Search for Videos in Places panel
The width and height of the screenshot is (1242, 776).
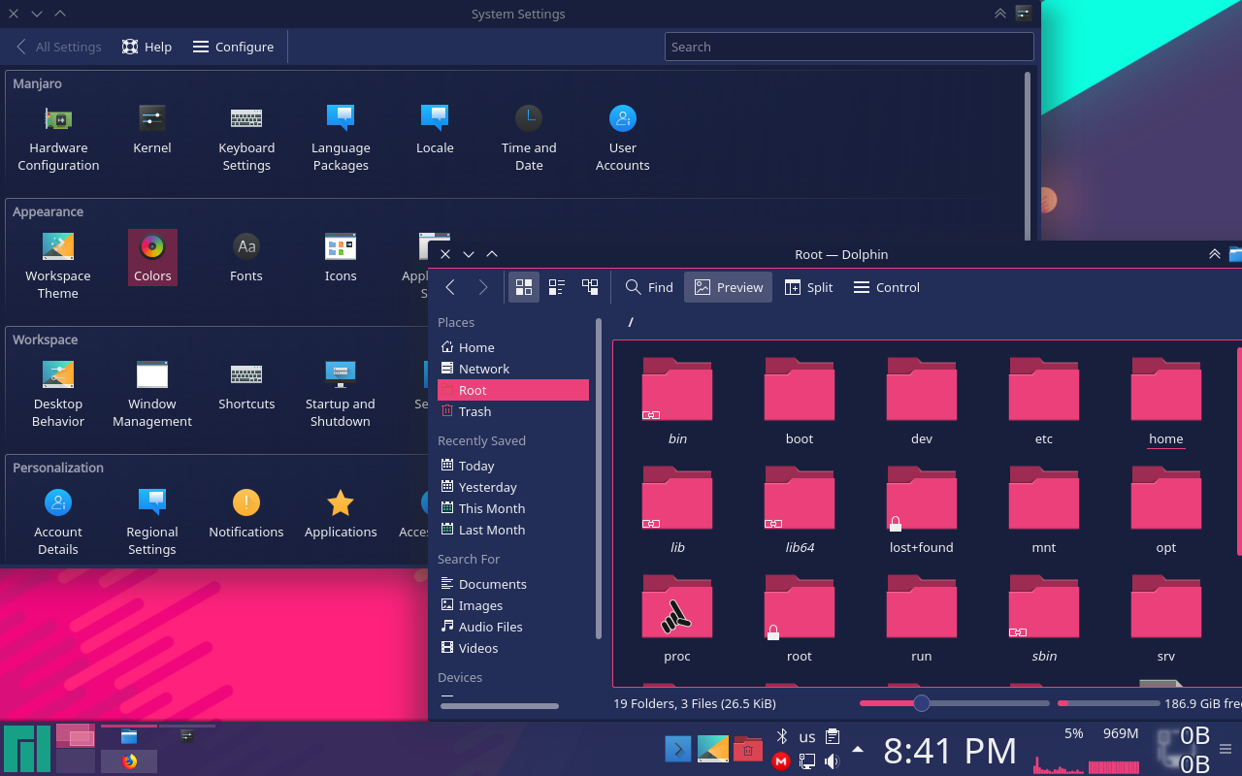(x=513, y=648)
